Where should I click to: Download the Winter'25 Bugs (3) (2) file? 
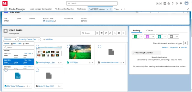[x=59, y=86]
